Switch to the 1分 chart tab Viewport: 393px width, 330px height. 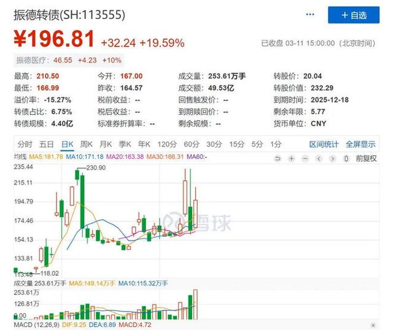point(276,144)
